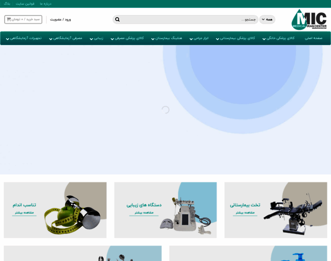
Task: Open the همه category dropdown by search
Action: (267, 20)
